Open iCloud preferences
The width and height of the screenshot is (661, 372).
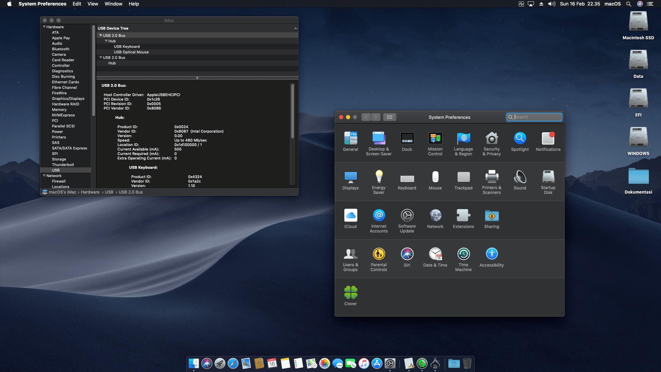(350, 219)
